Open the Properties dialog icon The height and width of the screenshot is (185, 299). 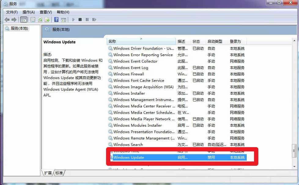tap(32, 20)
